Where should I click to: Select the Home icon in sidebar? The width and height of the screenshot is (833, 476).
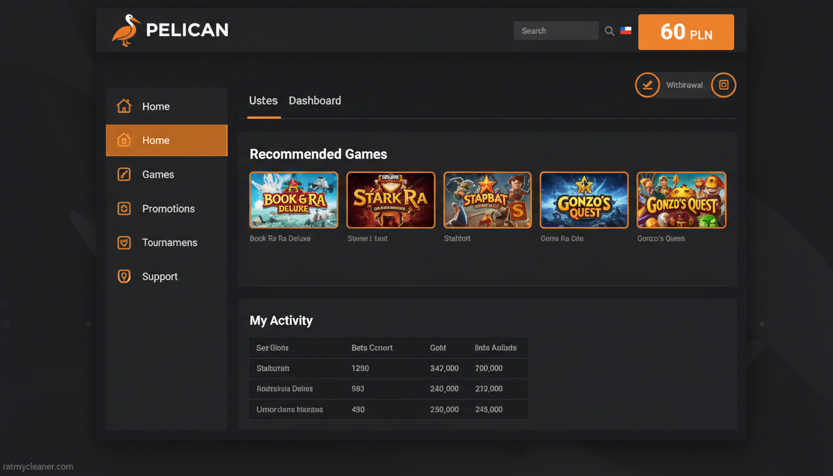click(x=124, y=106)
